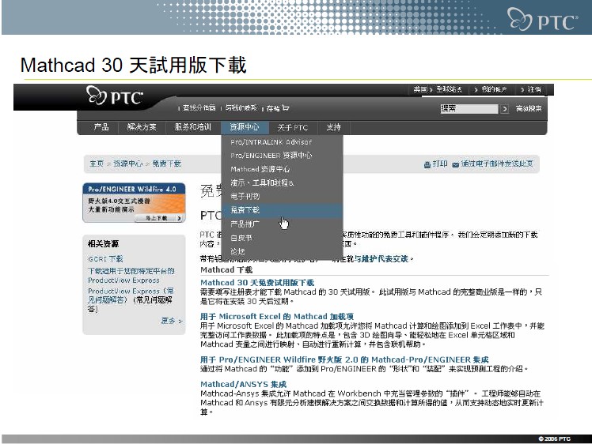This screenshot has height=444, width=592.
Task: Open the 用于 Microsoft Excel 的 Mathcad 加载项 link
Action: point(277,317)
